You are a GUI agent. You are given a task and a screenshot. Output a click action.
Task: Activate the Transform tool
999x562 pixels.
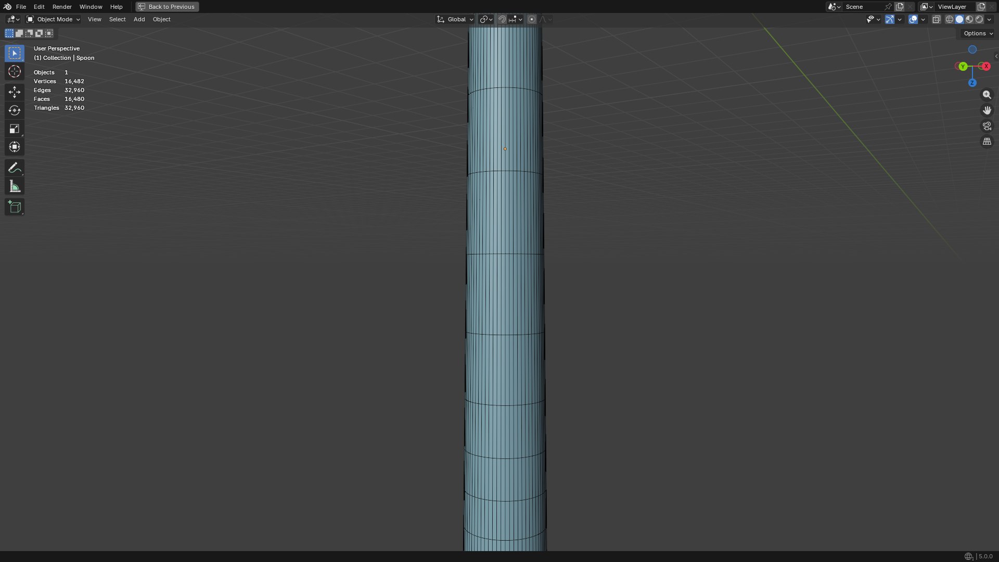[x=15, y=147]
